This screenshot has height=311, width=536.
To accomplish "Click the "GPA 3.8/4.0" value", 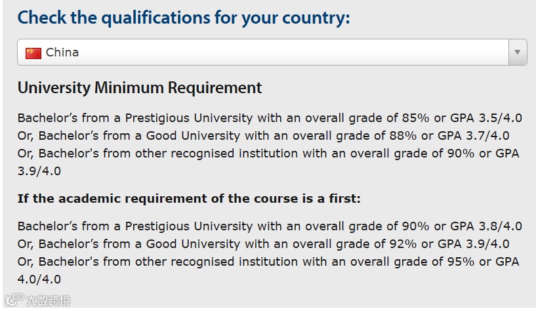I will pyautogui.click(x=486, y=226).
